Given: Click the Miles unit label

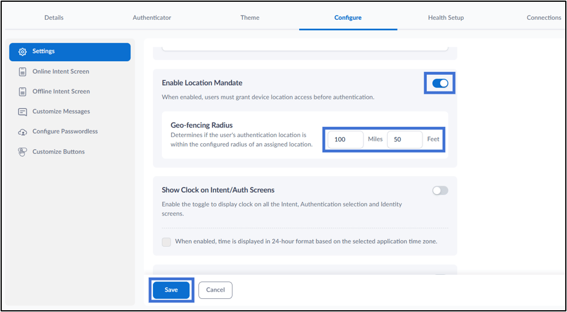Looking at the screenshot, I should (x=375, y=139).
